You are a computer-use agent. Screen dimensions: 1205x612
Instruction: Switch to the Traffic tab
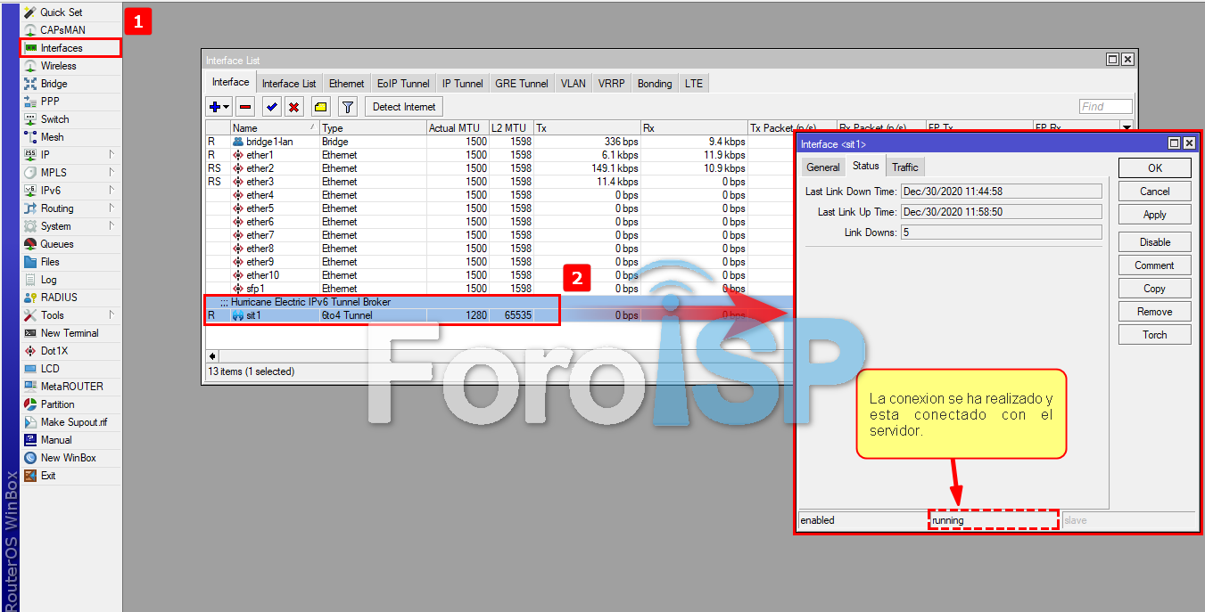[904, 167]
